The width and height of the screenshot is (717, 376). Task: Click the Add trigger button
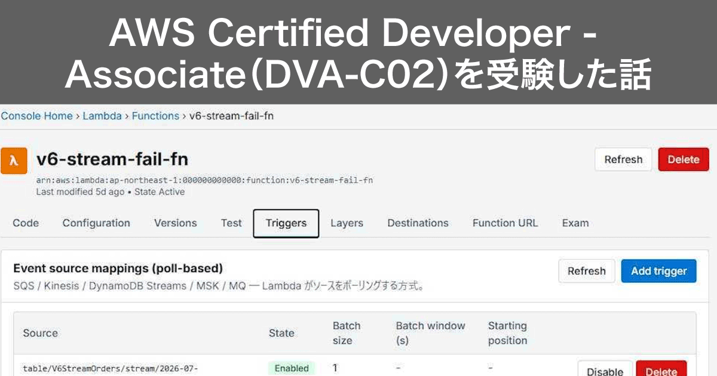659,271
